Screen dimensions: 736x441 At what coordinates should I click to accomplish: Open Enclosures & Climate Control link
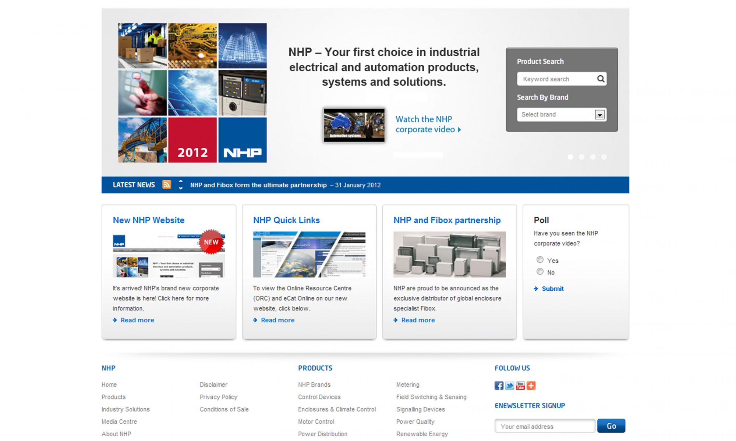[337, 409]
